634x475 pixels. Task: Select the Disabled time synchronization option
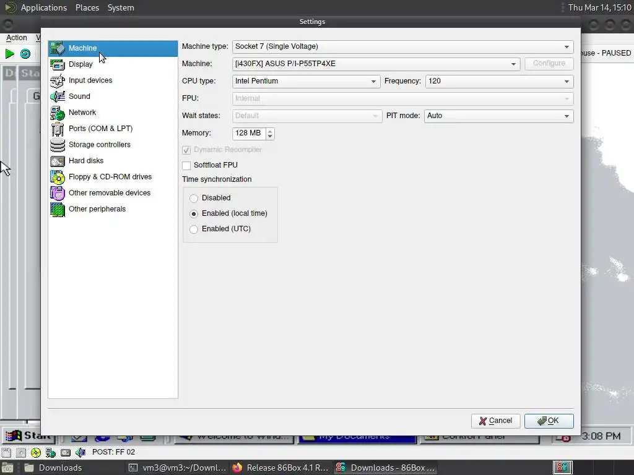click(194, 199)
